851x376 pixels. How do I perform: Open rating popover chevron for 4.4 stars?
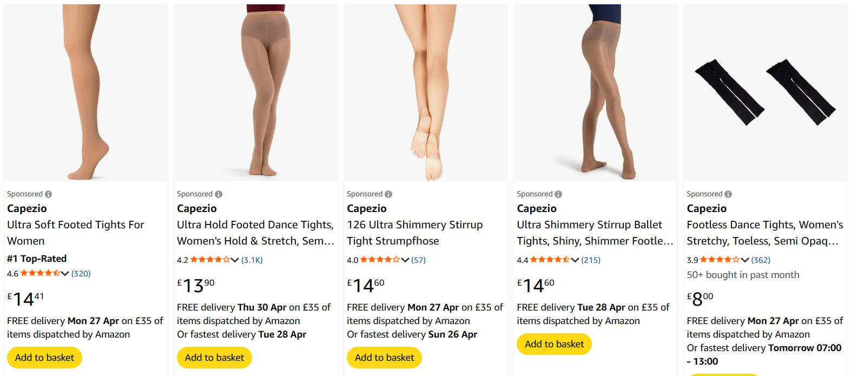point(575,260)
